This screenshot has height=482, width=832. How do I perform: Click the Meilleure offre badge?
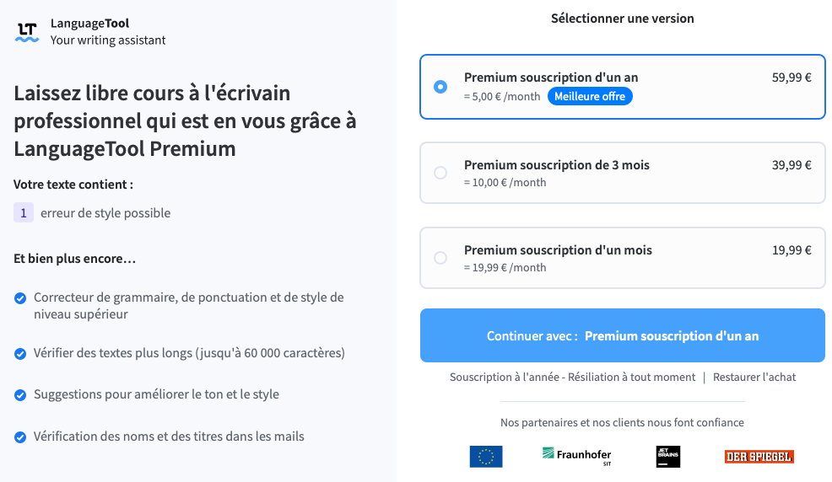590,96
